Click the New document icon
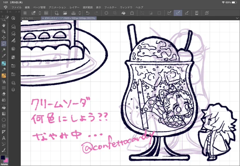Image resolution: width=240 pixels, height=166 pixels. coord(56,13)
